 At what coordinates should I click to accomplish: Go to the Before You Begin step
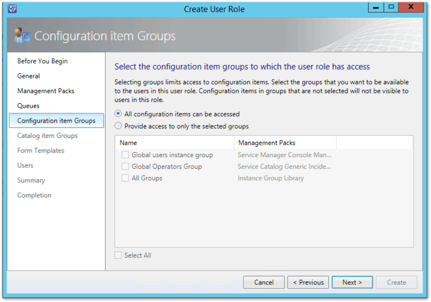click(42, 61)
